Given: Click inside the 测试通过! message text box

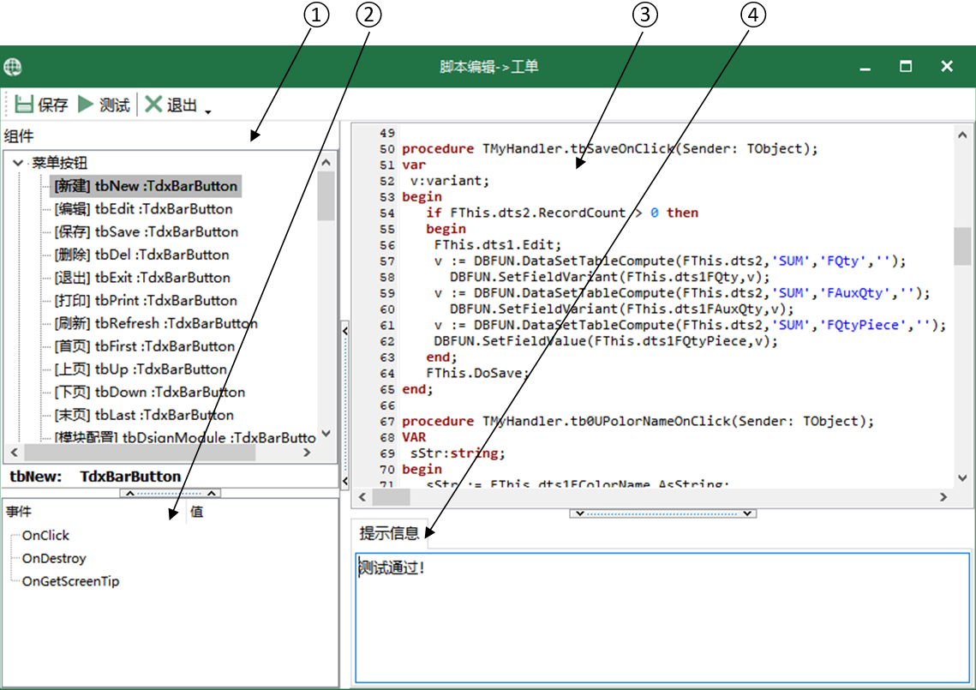Looking at the screenshot, I should pos(662,617).
